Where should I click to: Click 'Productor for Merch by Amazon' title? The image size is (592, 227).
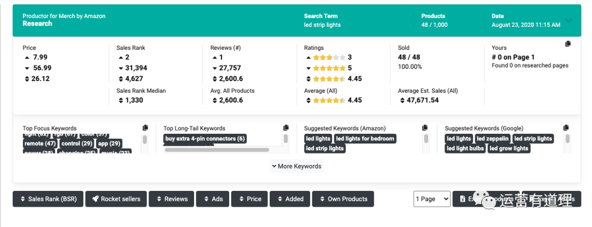pos(64,16)
